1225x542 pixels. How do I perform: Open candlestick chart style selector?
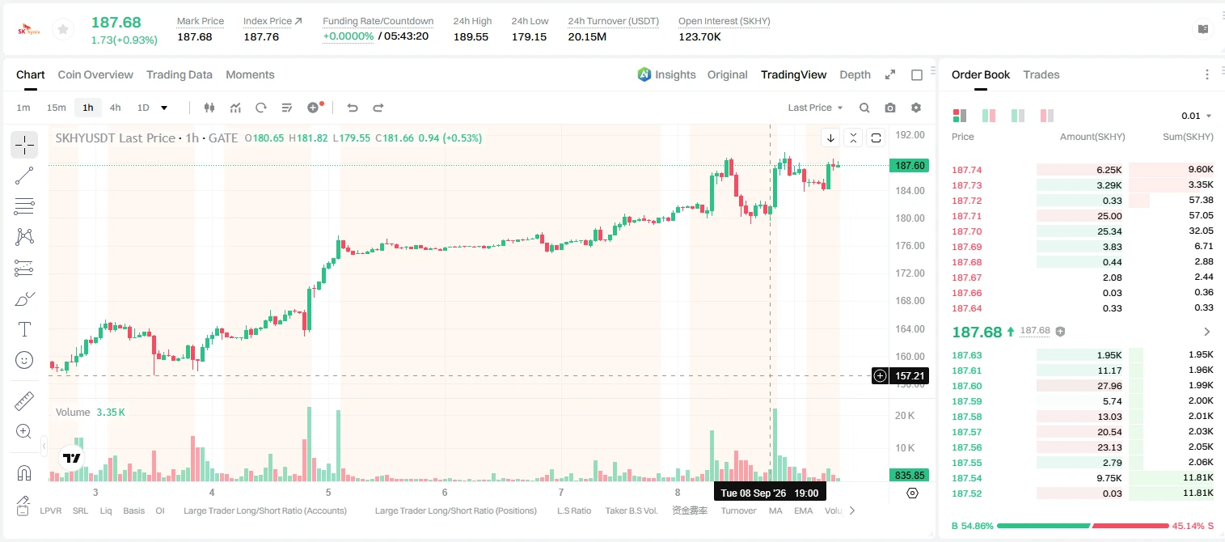(x=209, y=108)
